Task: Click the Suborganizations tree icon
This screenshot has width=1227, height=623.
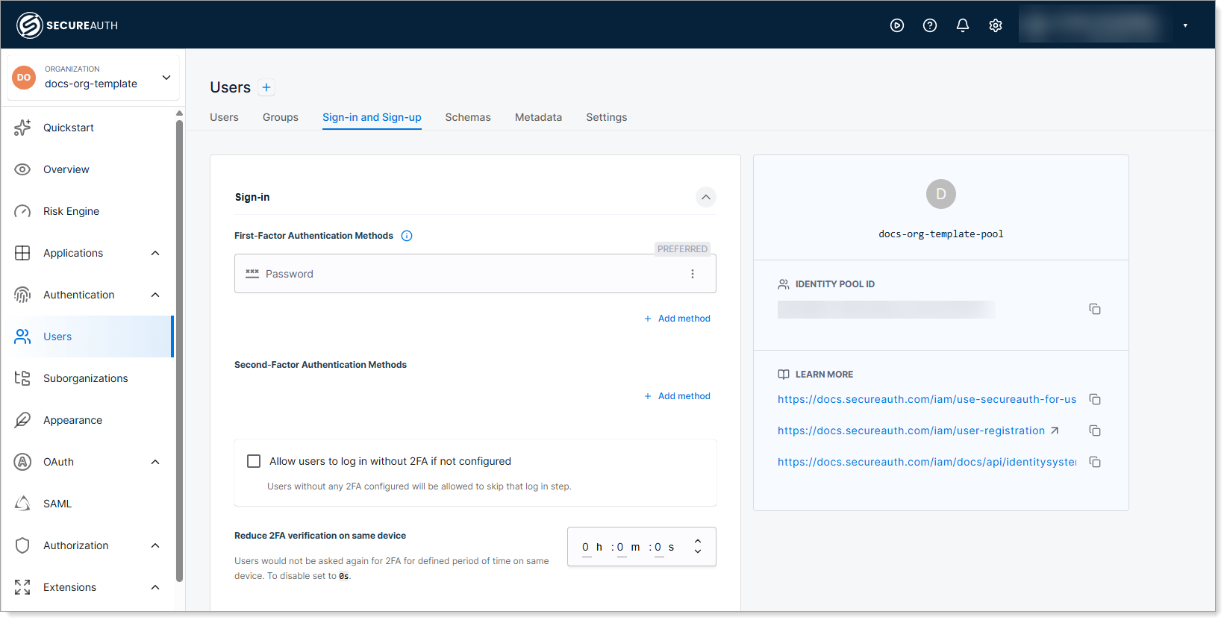Action: pyautogui.click(x=22, y=378)
